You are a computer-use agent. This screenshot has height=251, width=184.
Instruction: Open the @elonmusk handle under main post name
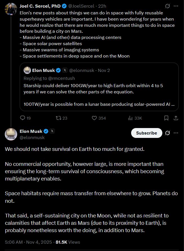[x=32, y=137]
